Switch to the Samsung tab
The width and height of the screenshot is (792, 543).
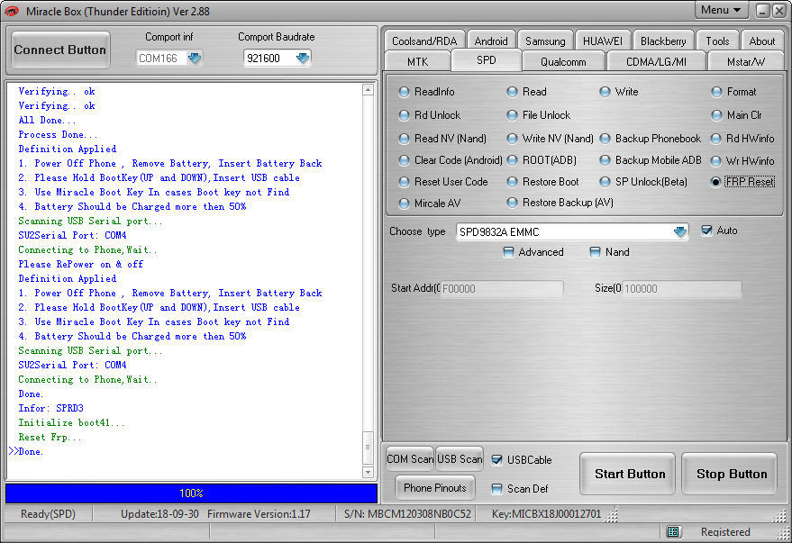[x=545, y=41]
